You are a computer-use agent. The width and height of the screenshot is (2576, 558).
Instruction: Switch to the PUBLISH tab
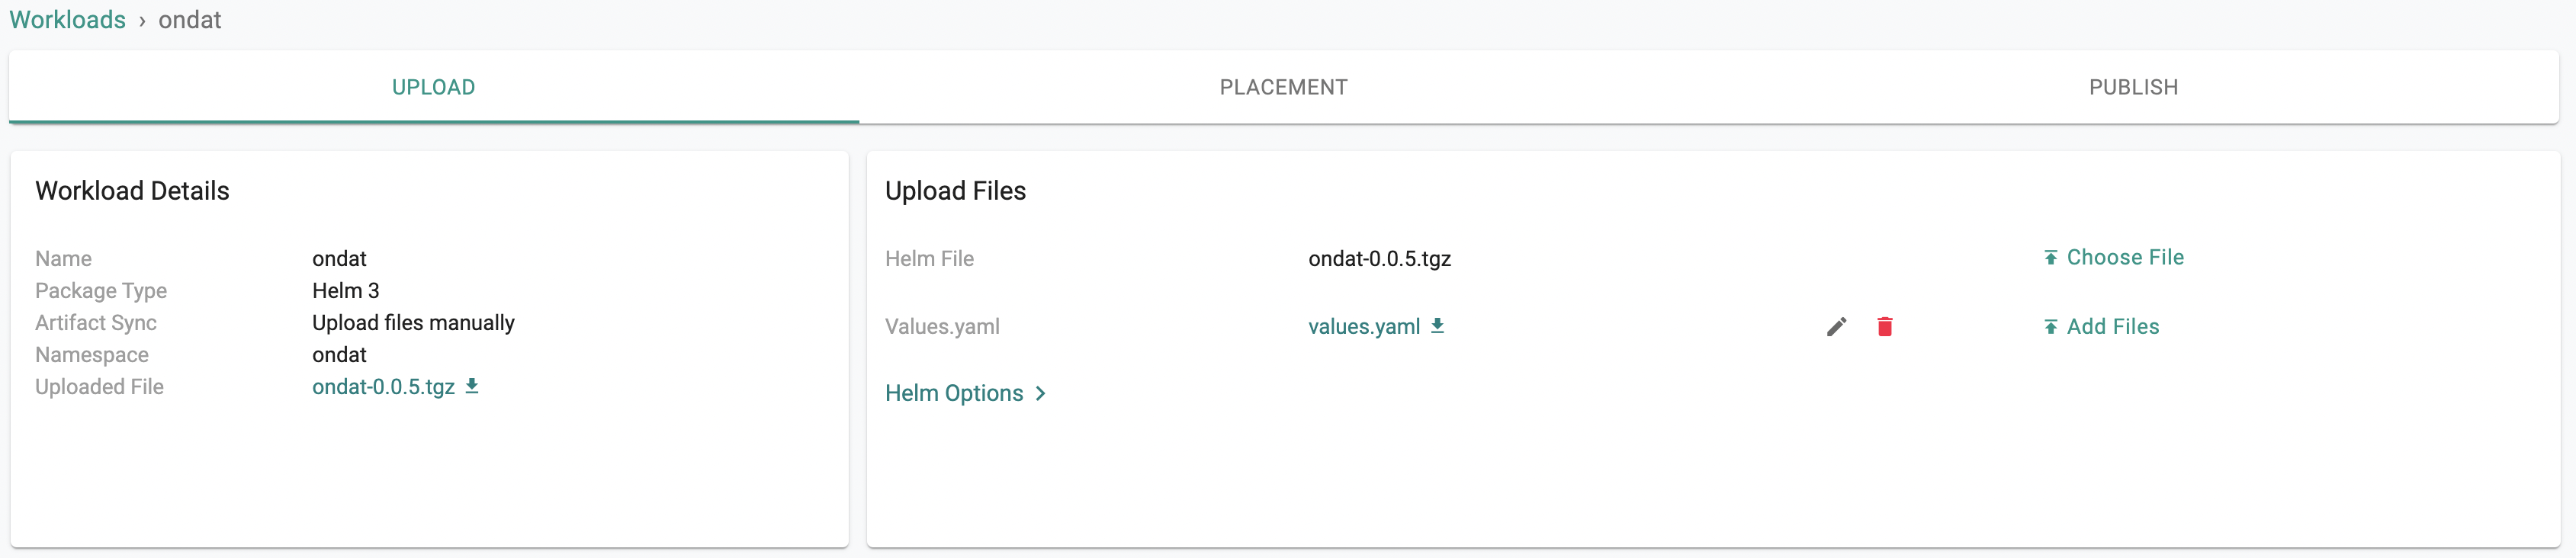pyautogui.click(x=2133, y=88)
